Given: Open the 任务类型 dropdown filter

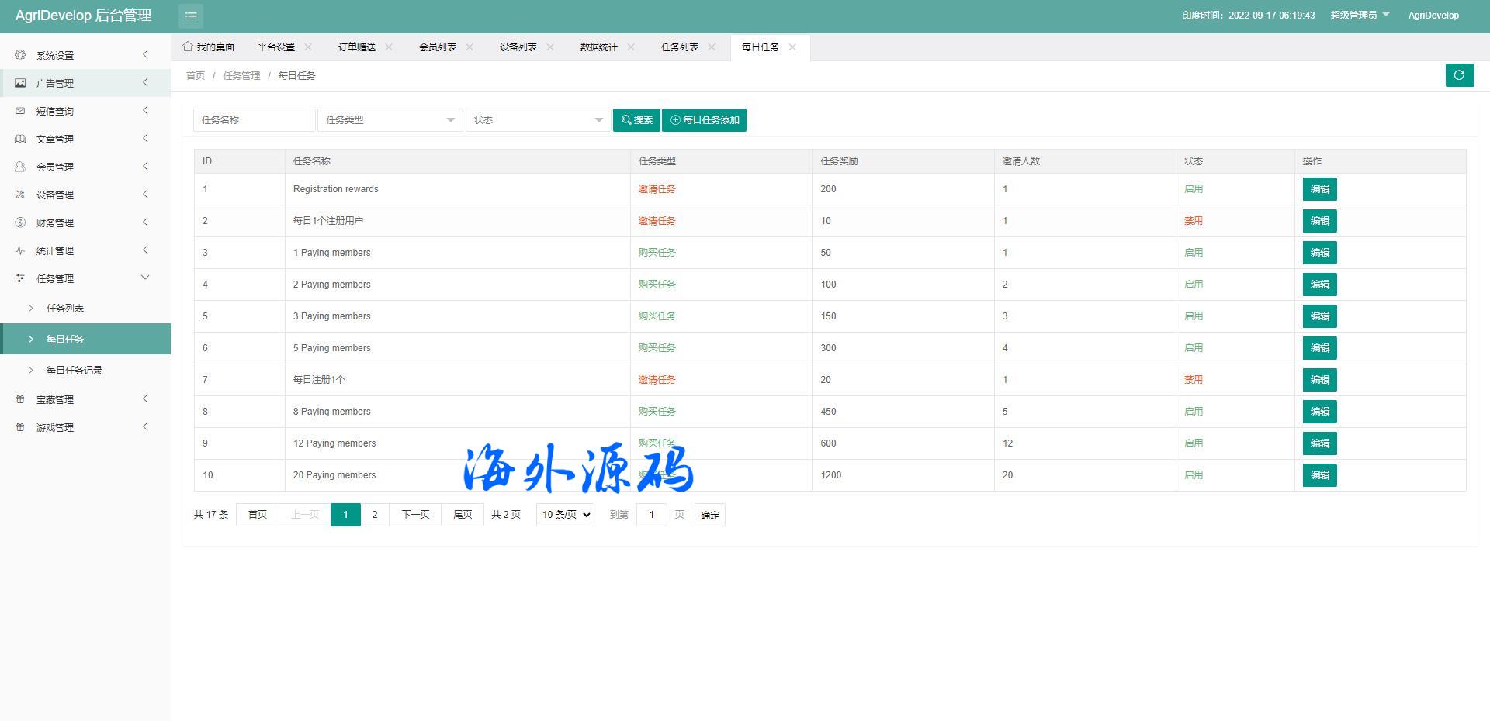Looking at the screenshot, I should point(390,120).
